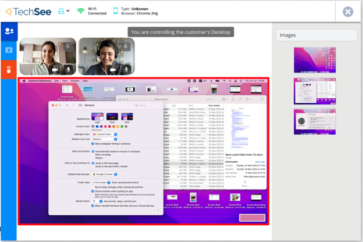Open the agent user account menu
363x242 pixels.
(63, 11)
